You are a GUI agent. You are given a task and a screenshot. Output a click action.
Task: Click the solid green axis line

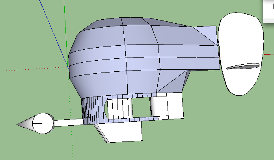[65, 24]
